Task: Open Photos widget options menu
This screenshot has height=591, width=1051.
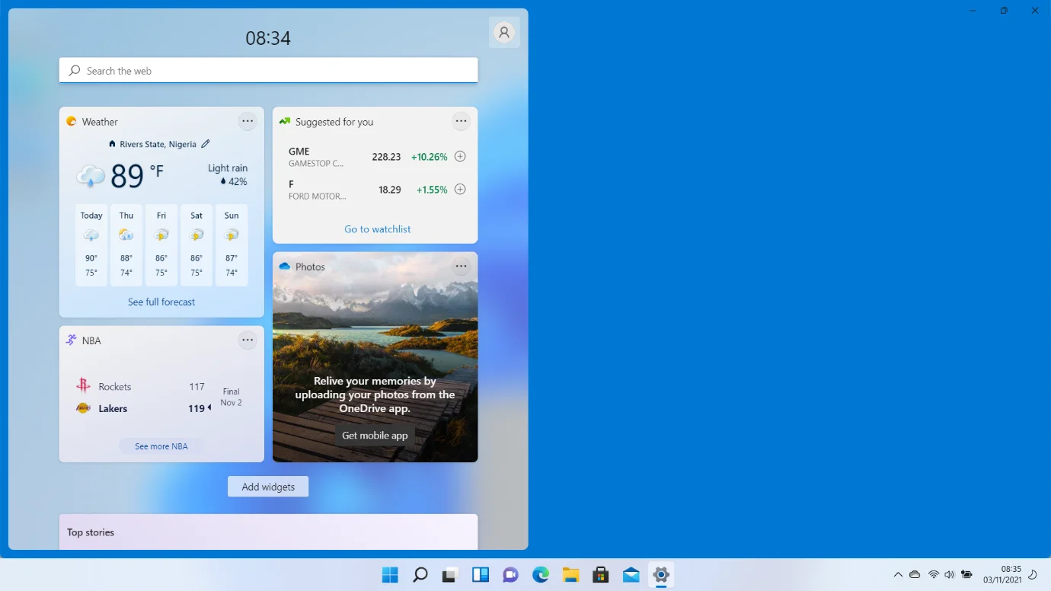Action: coord(461,267)
